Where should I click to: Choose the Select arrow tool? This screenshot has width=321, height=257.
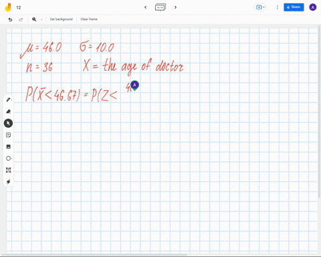[x=8, y=123]
